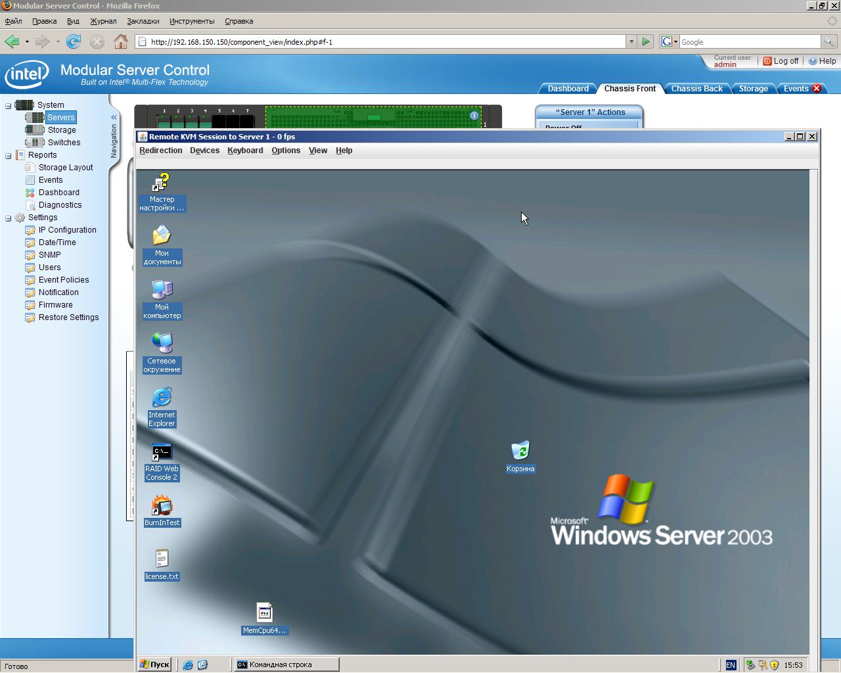
Task: Switch to the Chassis Back tab
Action: (696, 89)
